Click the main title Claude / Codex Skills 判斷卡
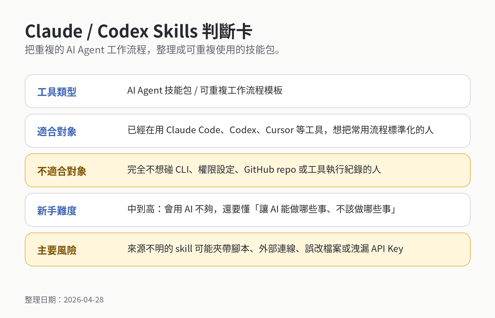Image resolution: width=495 pixels, height=318 pixels. pos(138,31)
